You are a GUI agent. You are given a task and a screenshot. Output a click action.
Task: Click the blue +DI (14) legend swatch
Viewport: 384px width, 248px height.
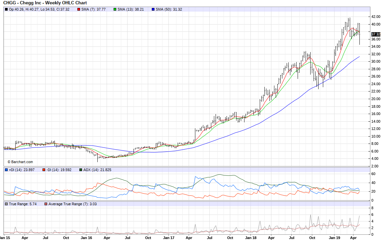[6, 170]
